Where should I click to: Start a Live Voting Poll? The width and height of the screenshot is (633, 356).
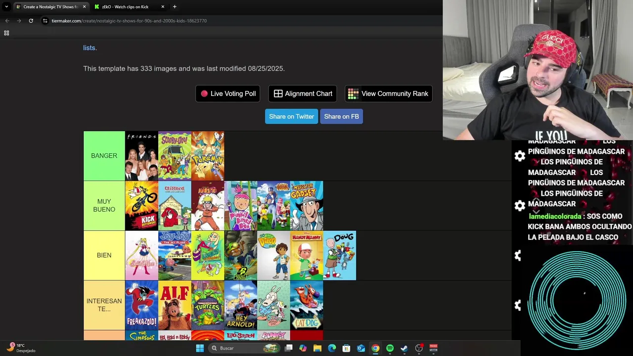point(228,93)
